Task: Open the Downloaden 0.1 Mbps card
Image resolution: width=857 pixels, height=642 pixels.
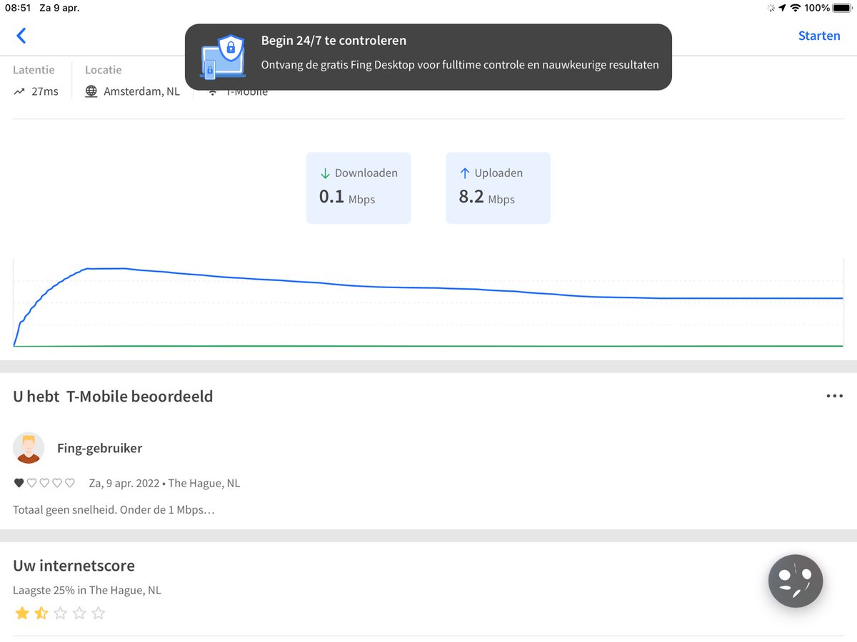Action: pyautogui.click(x=359, y=188)
